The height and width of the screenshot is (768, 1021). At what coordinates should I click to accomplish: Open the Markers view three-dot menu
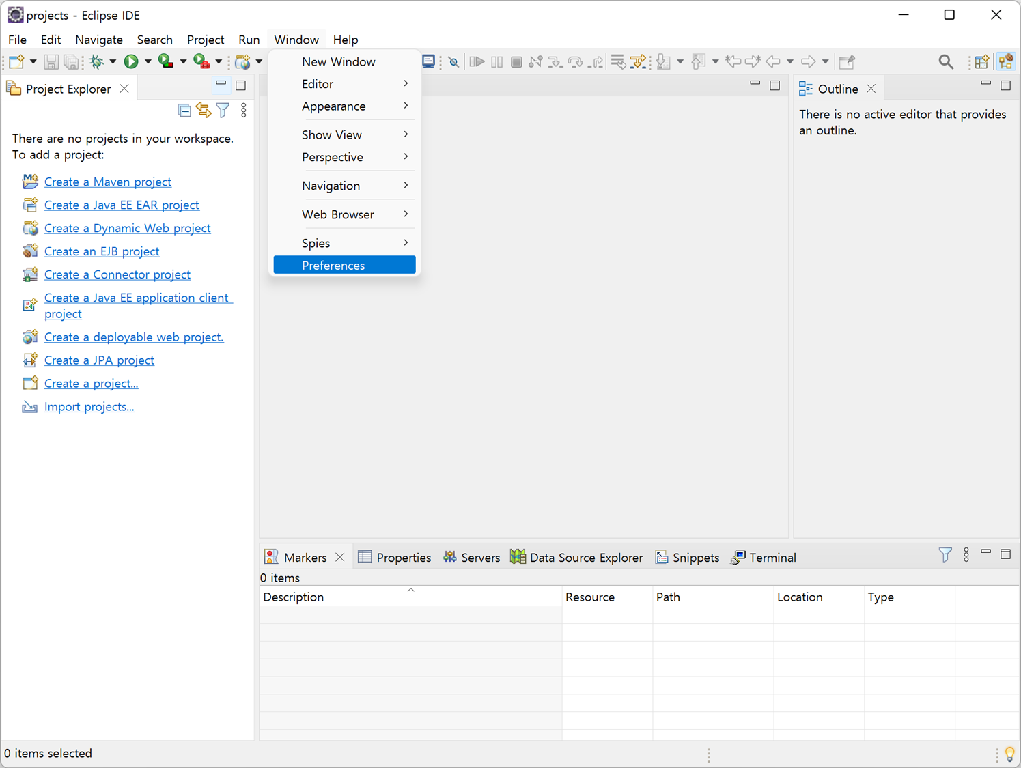[x=966, y=555]
